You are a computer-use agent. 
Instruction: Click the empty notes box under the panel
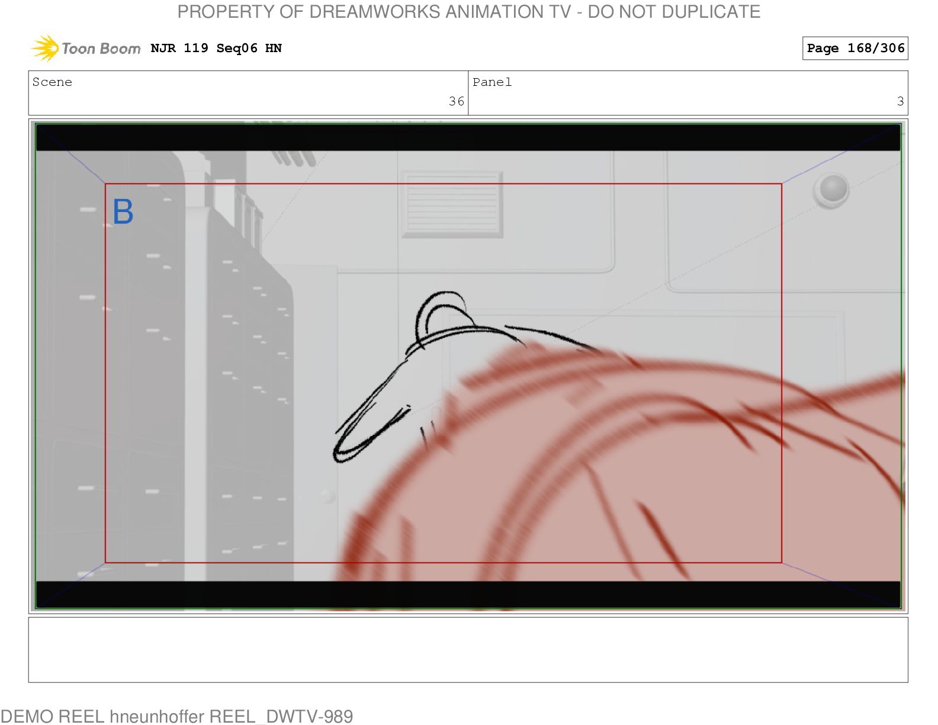468,650
